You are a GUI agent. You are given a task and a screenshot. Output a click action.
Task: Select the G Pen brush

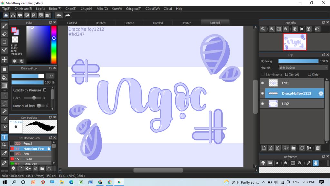point(31,159)
